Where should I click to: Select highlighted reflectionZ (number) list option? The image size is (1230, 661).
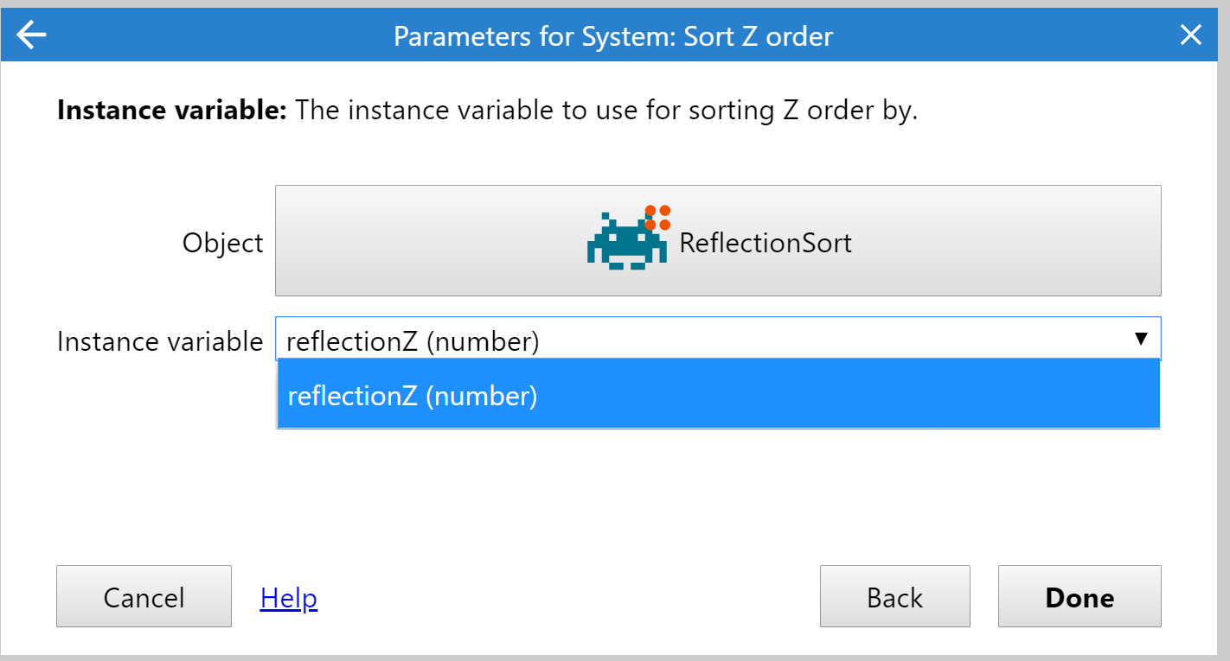pos(718,396)
